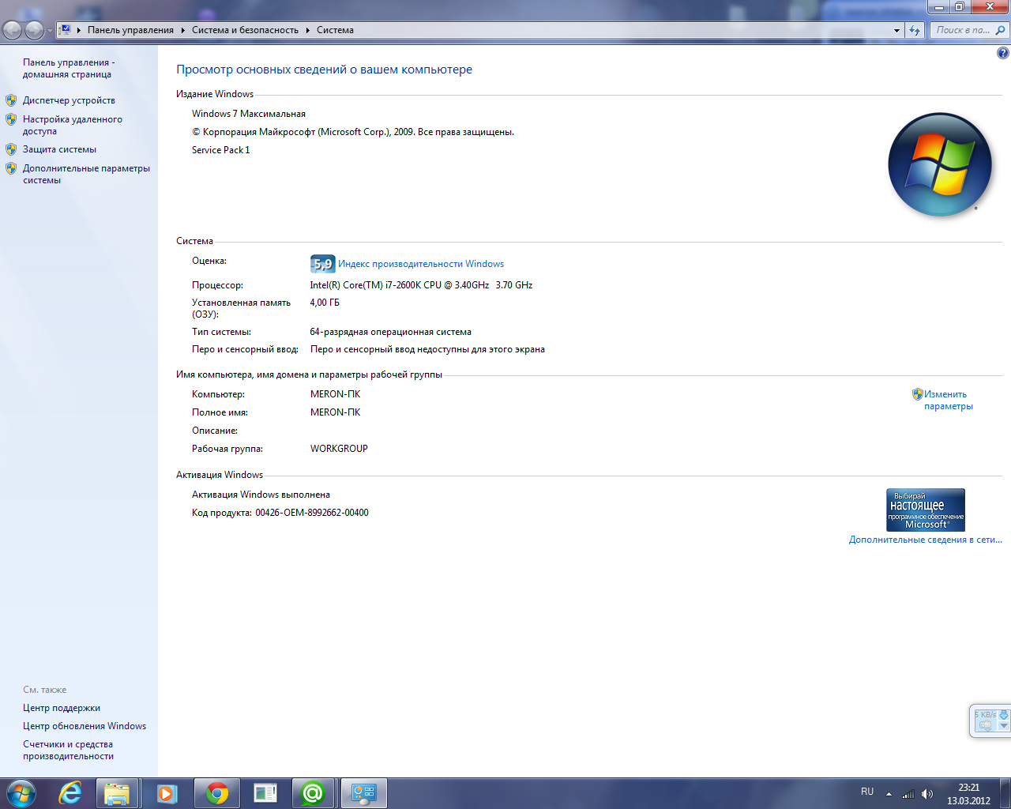1011x809 pixels.
Task: Click active Control Panel taskbar button
Action: tap(364, 793)
